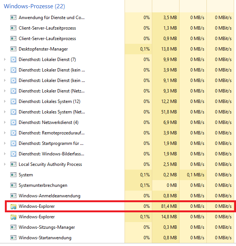Click the 3,5 MB memory value
236x246 pixels.
pyautogui.click(x=170, y=18)
